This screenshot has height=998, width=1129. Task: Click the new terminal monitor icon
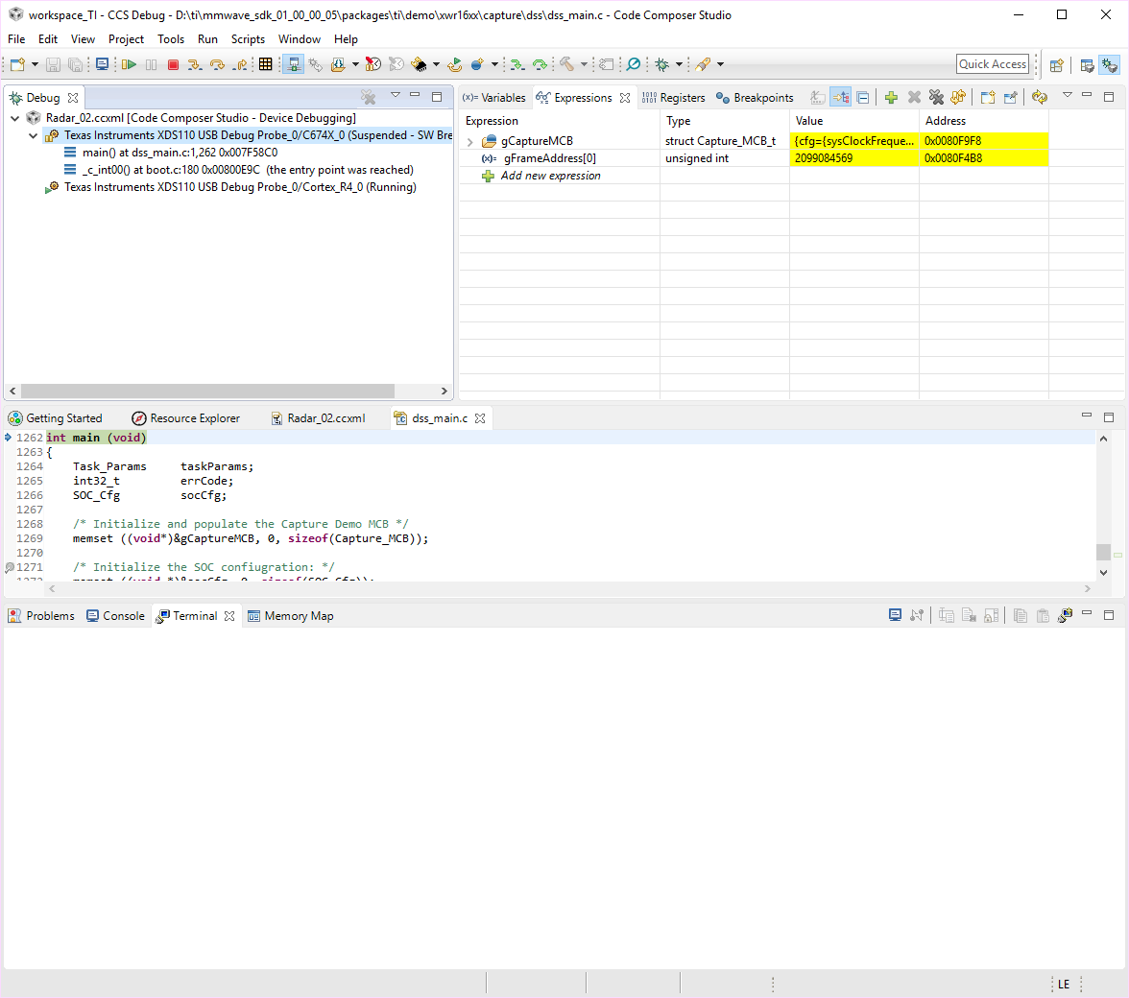tap(895, 615)
